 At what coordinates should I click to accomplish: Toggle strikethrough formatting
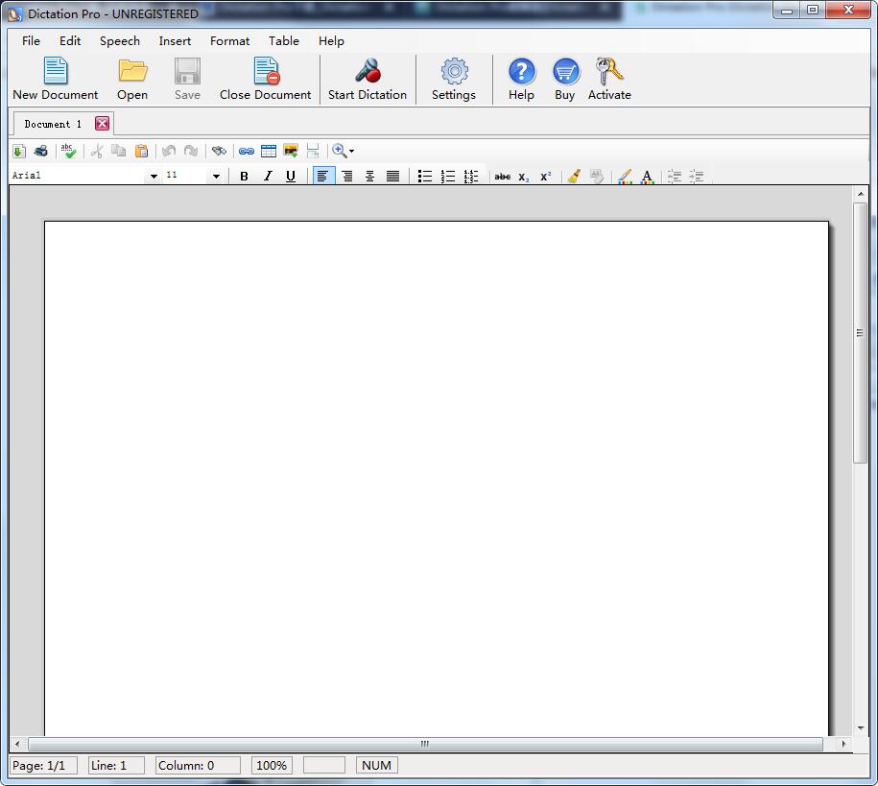(x=503, y=176)
